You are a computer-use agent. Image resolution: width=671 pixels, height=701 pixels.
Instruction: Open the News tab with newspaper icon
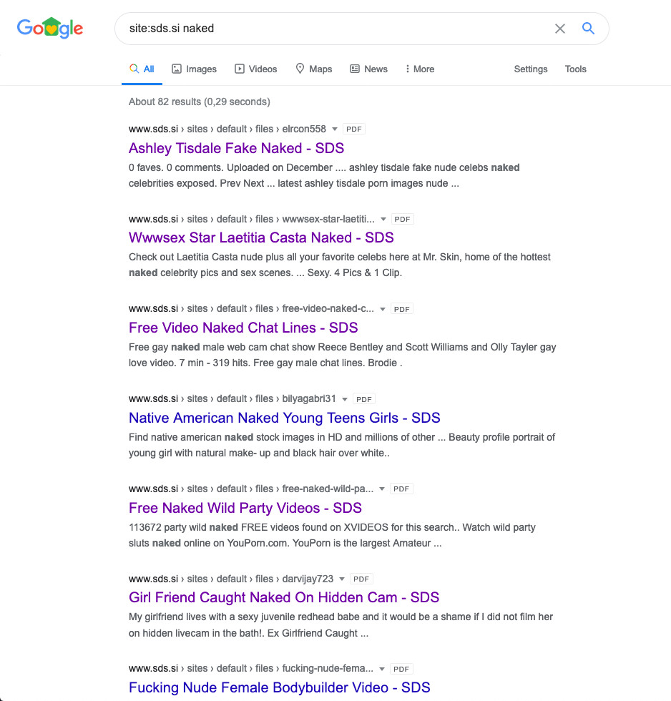pyautogui.click(x=368, y=69)
